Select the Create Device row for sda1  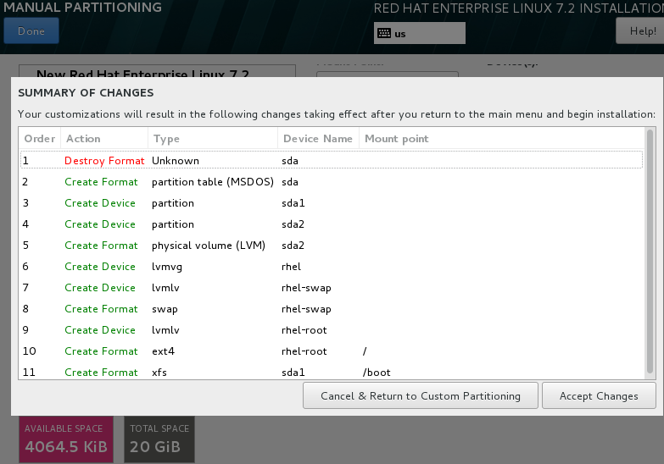(332, 203)
